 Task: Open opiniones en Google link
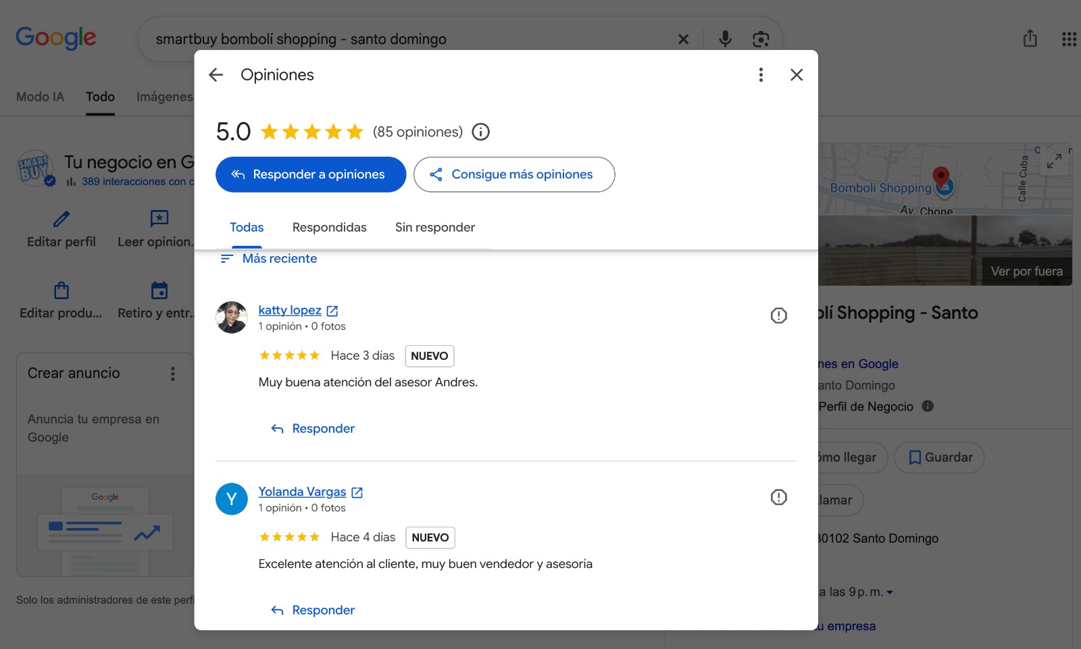coord(858,364)
